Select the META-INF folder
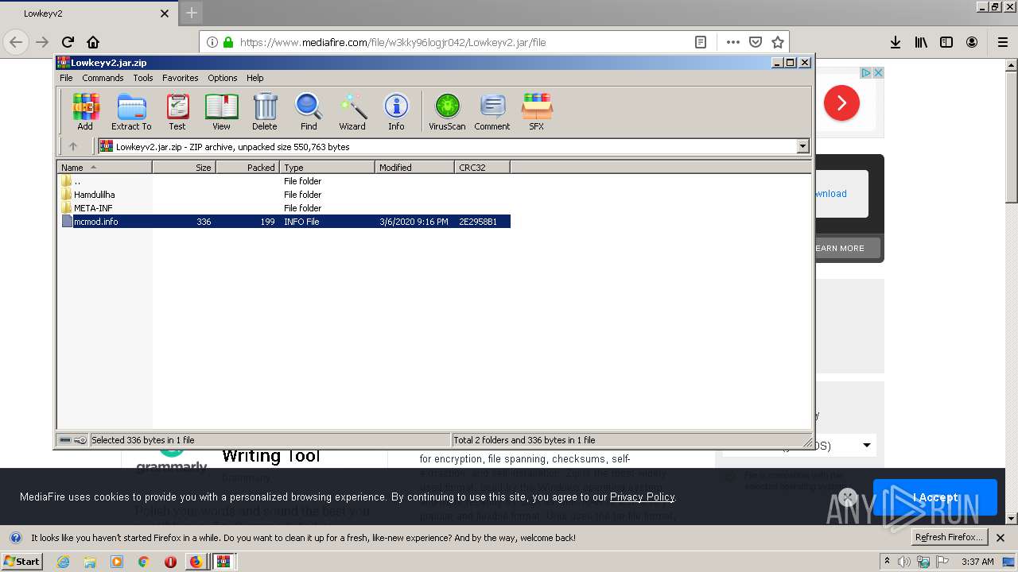1018x572 pixels. (x=92, y=208)
